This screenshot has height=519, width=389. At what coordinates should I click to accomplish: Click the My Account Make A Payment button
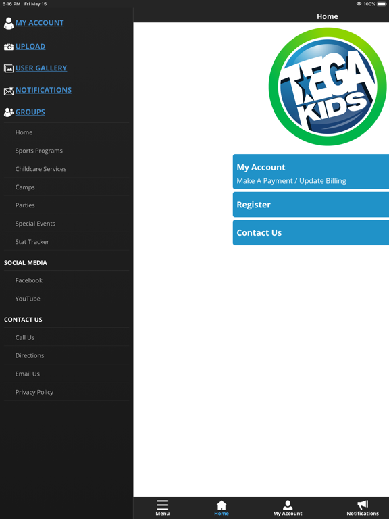311,172
